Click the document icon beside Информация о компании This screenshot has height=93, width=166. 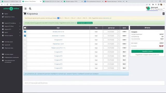point(3,57)
